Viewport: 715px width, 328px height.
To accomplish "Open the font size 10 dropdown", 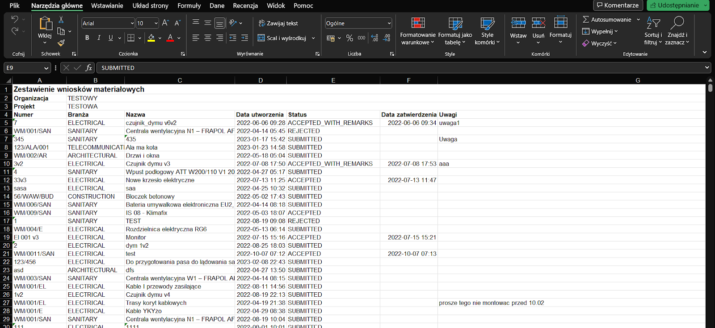I will click(156, 23).
